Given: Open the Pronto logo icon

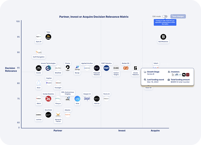Looking at the screenshot, I should click(67, 68).
